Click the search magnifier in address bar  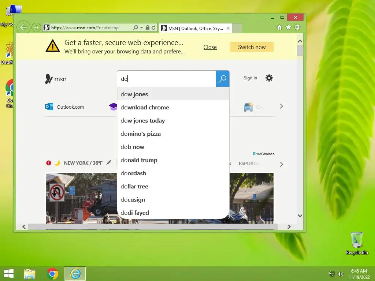point(135,28)
